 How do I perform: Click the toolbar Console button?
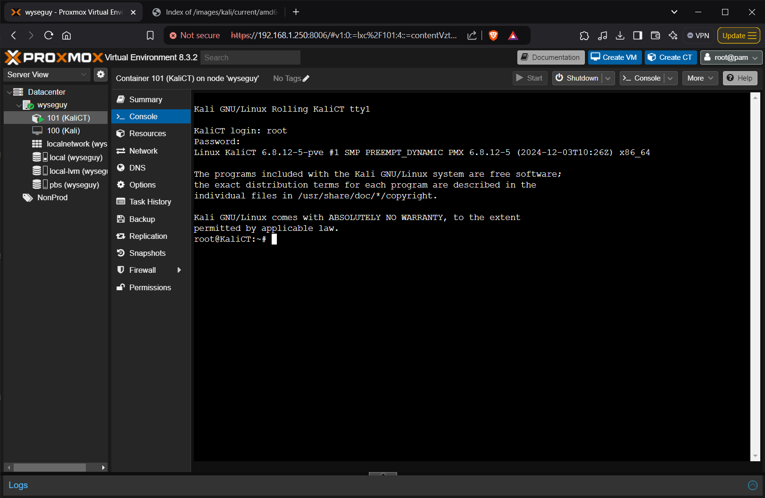(642, 78)
